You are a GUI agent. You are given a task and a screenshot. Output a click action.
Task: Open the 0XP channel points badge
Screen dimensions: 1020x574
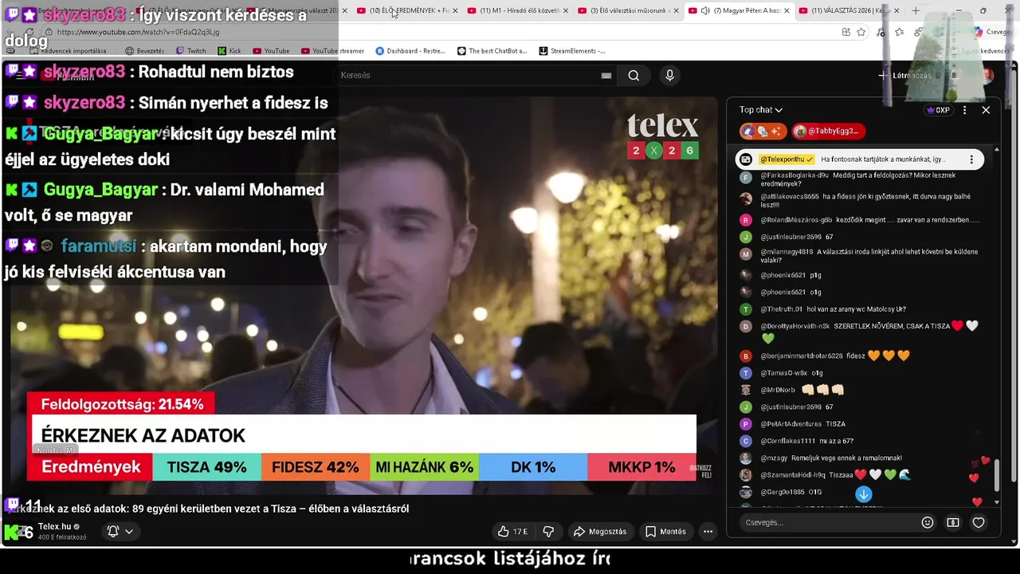[938, 110]
